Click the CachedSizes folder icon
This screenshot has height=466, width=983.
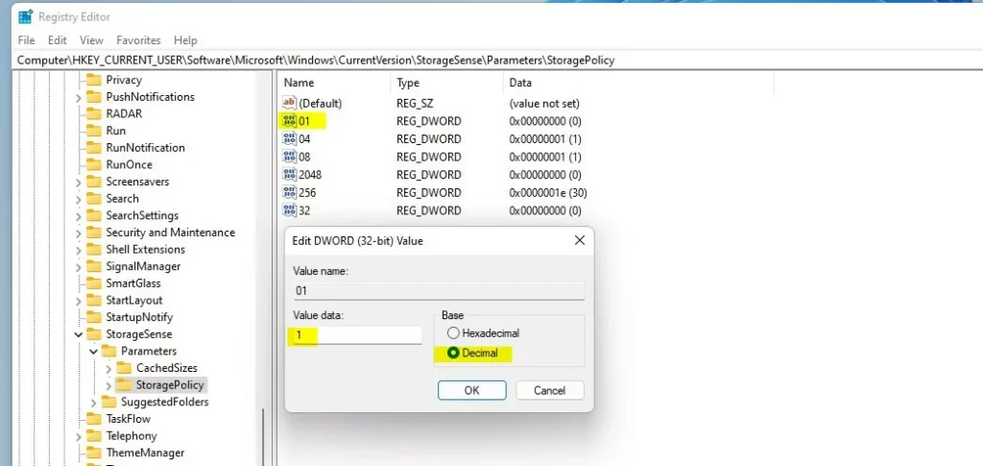coord(124,368)
